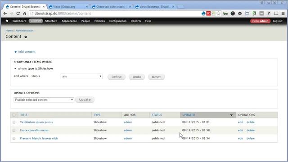Reload the page with refresh icon
The height and width of the screenshot is (162, 288).
(18, 13)
